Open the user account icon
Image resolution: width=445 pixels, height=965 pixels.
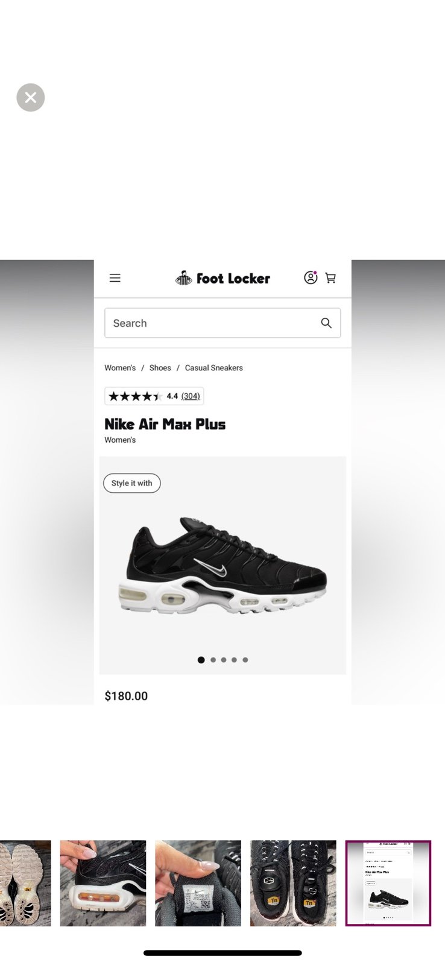point(311,277)
